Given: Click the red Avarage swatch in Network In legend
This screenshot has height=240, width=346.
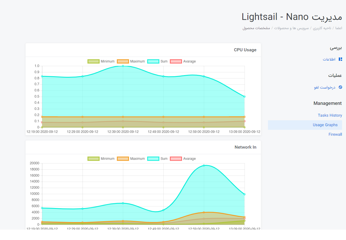Looking at the screenshot, I should pos(176,159).
